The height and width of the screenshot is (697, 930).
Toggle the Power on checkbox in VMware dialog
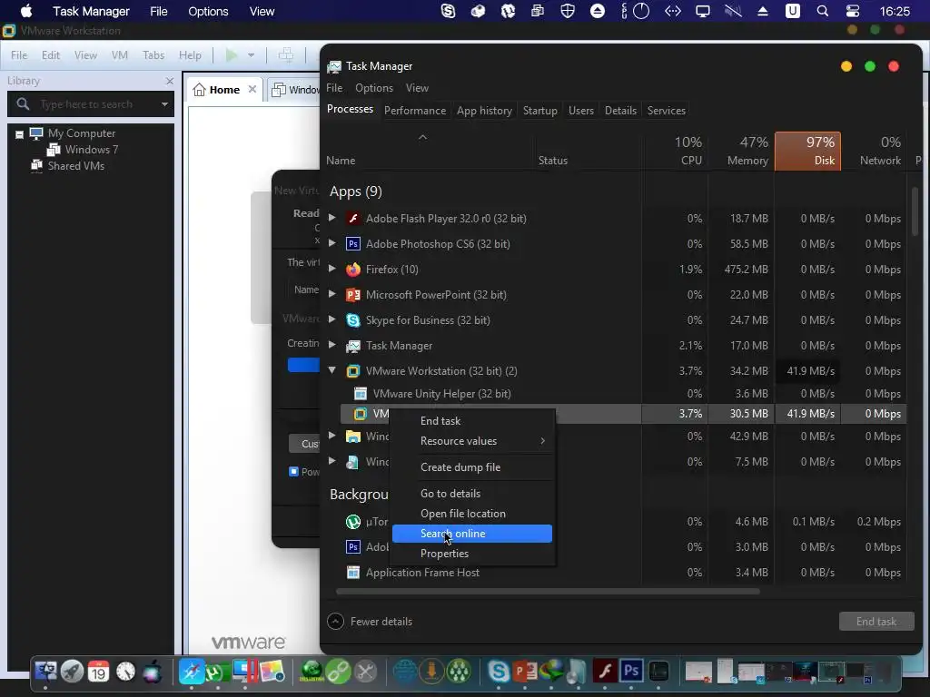[293, 472]
